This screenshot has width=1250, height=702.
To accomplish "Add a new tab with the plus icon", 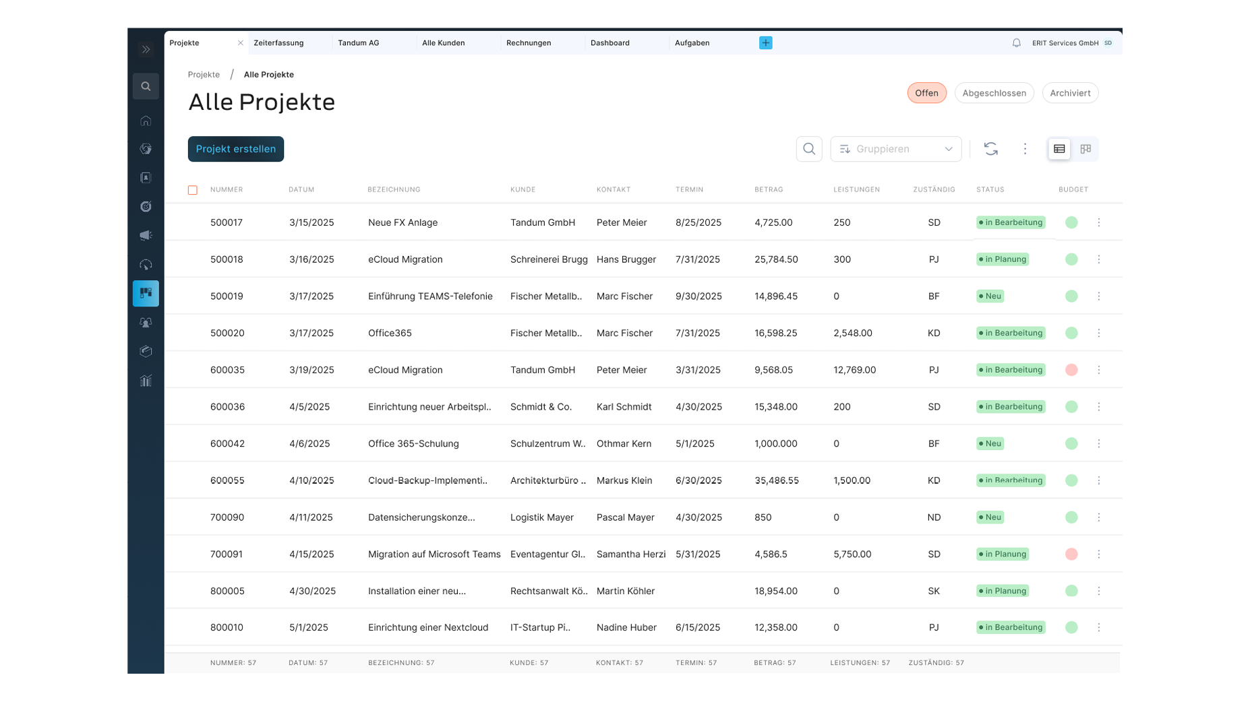I will [x=766, y=43].
